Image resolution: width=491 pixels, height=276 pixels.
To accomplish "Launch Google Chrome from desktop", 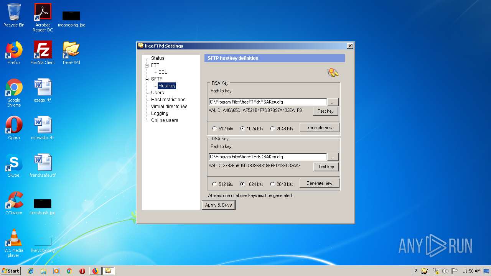I will pyautogui.click(x=14, y=93).
